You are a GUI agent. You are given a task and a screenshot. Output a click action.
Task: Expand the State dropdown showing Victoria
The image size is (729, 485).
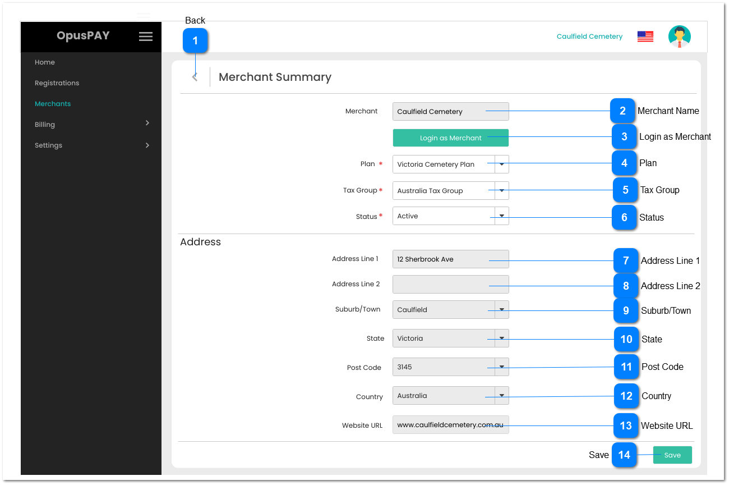tap(501, 338)
